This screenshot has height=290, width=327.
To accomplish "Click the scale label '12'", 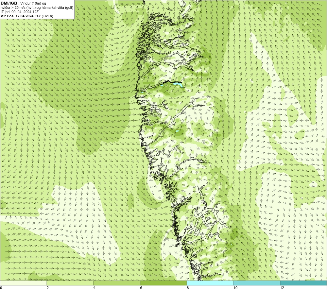I will point(282,288).
